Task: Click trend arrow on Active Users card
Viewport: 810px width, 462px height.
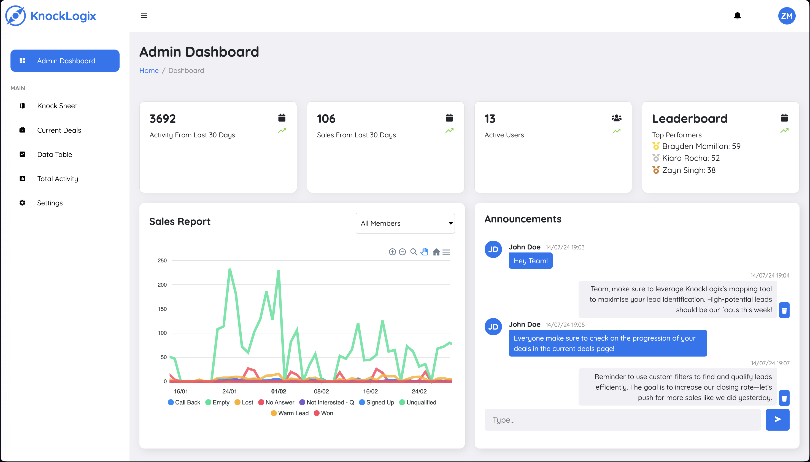Action: point(616,131)
